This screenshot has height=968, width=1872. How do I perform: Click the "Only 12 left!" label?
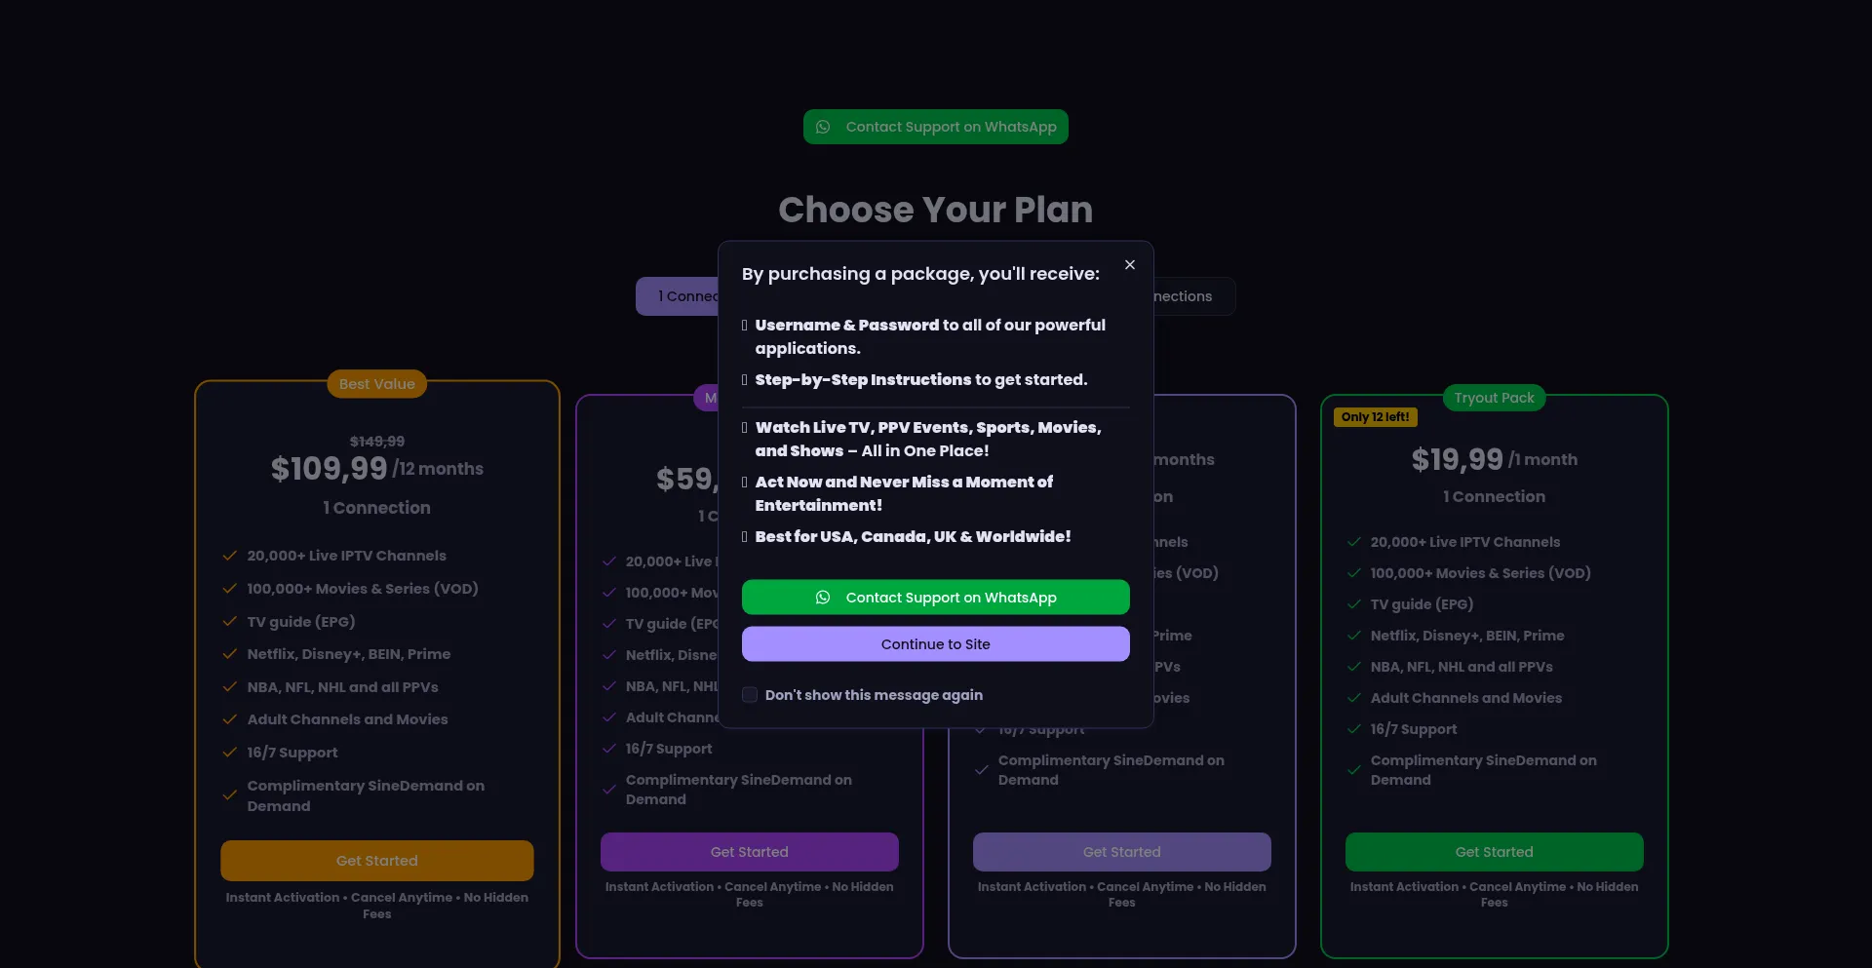[x=1375, y=417]
